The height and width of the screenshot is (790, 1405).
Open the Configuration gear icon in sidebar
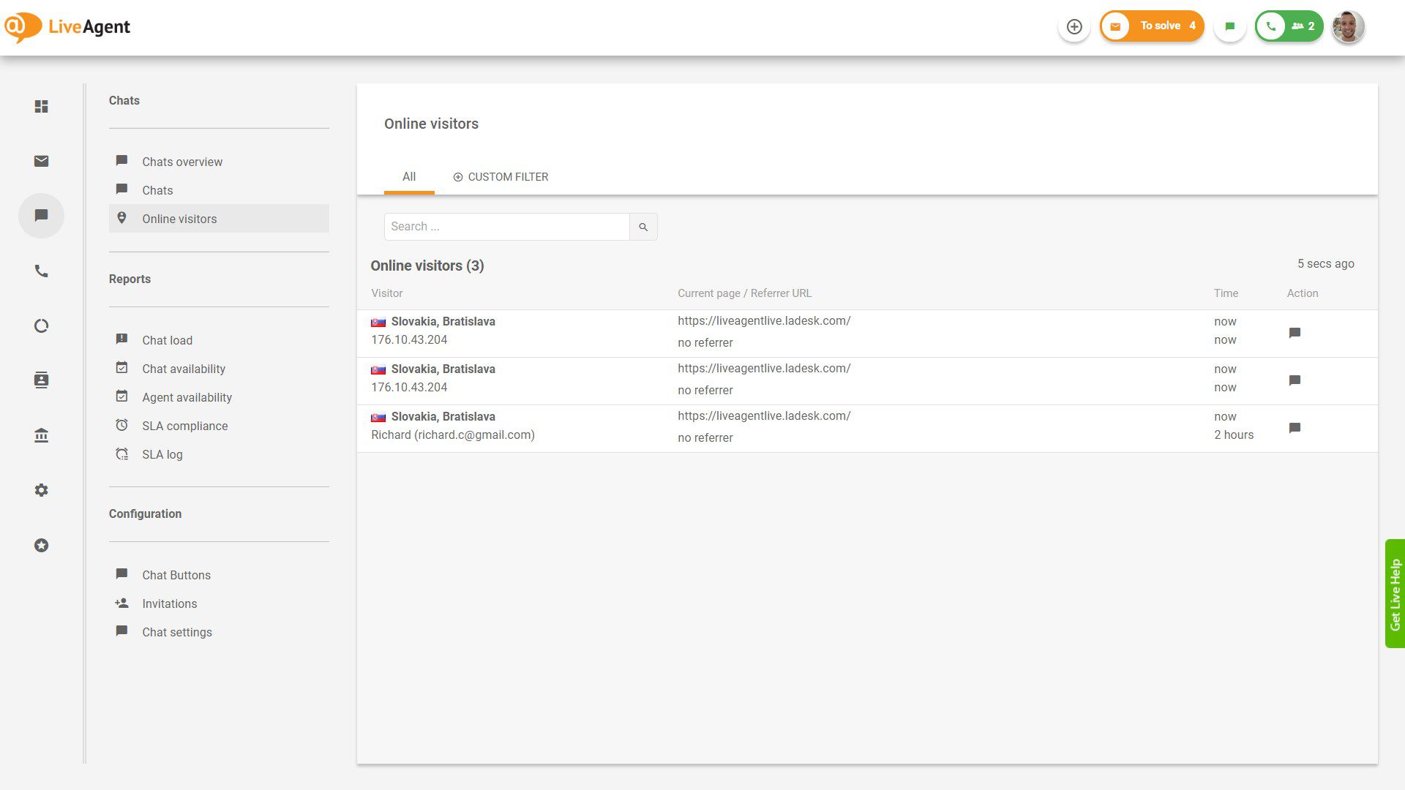tap(41, 490)
